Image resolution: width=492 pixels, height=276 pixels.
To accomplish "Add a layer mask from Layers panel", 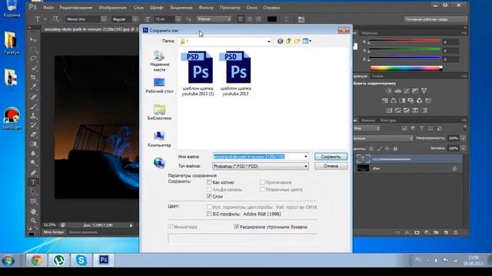I will (417, 232).
